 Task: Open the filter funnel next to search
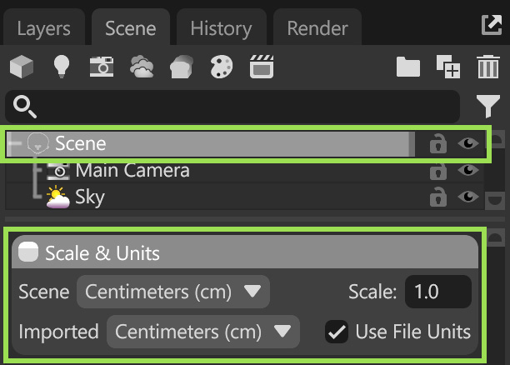(487, 106)
